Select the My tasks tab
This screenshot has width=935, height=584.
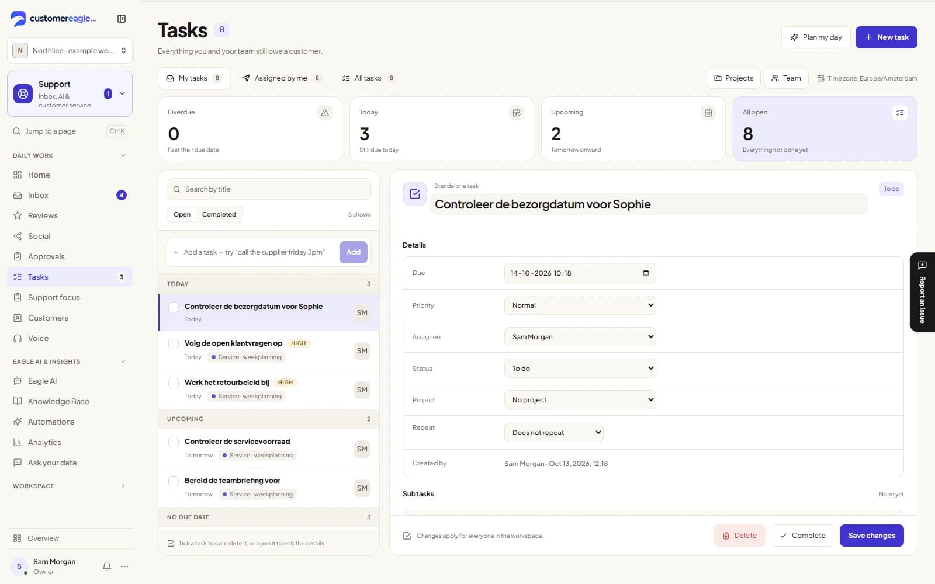point(194,78)
